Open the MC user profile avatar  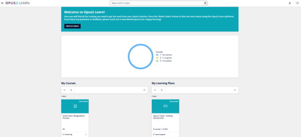pos(297,3)
